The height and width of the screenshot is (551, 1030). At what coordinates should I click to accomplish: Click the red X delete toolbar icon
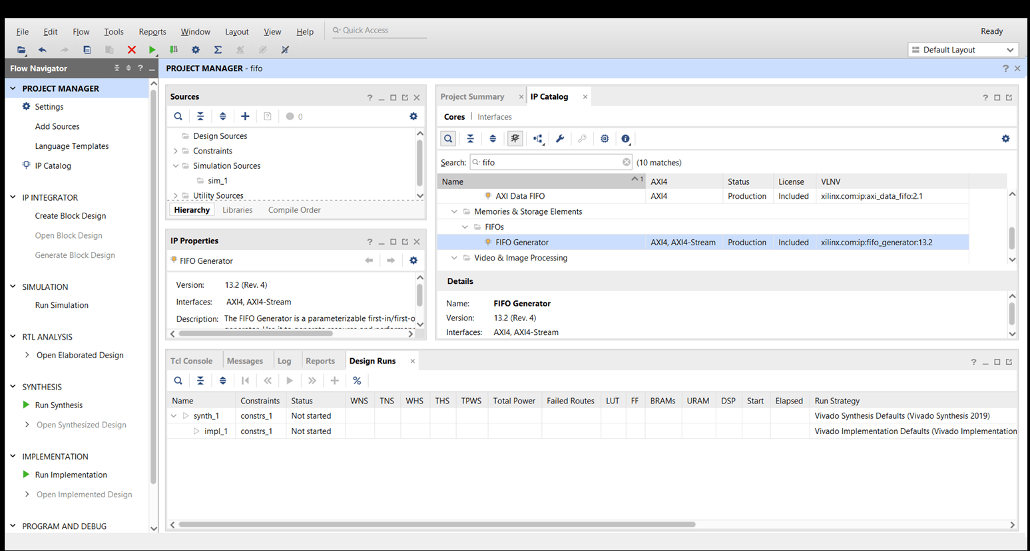pyautogui.click(x=132, y=49)
